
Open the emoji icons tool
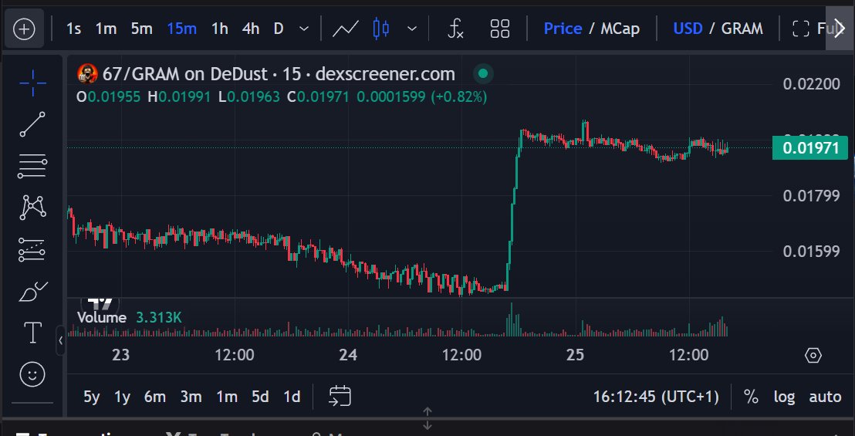[x=32, y=374]
